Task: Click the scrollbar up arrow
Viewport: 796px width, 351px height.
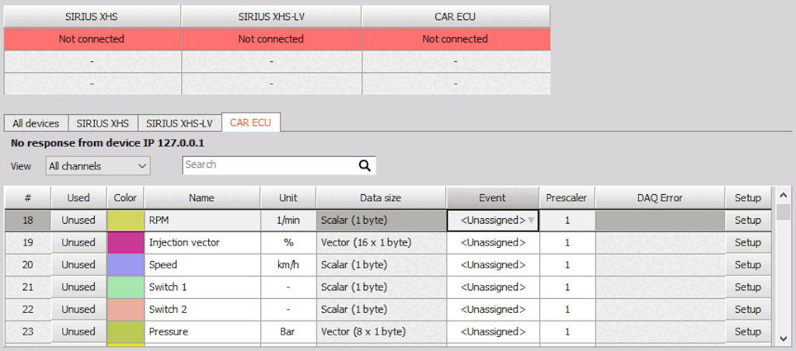Action: coord(783,195)
